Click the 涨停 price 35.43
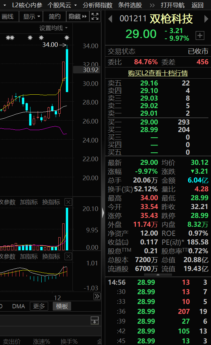 click(x=149, y=215)
